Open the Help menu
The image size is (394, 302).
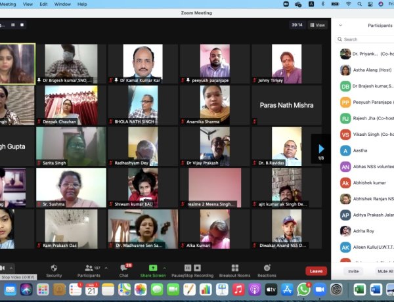(x=82, y=4)
